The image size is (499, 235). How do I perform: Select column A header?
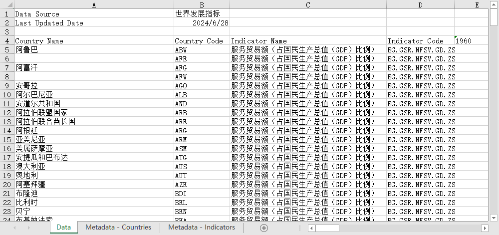coord(94,4)
